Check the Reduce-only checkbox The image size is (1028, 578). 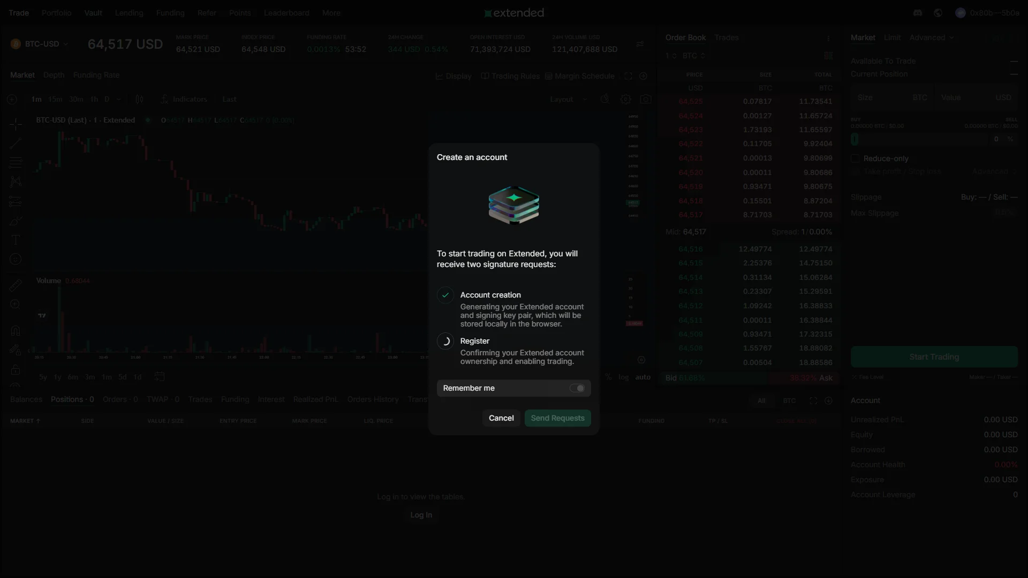[x=856, y=158]
